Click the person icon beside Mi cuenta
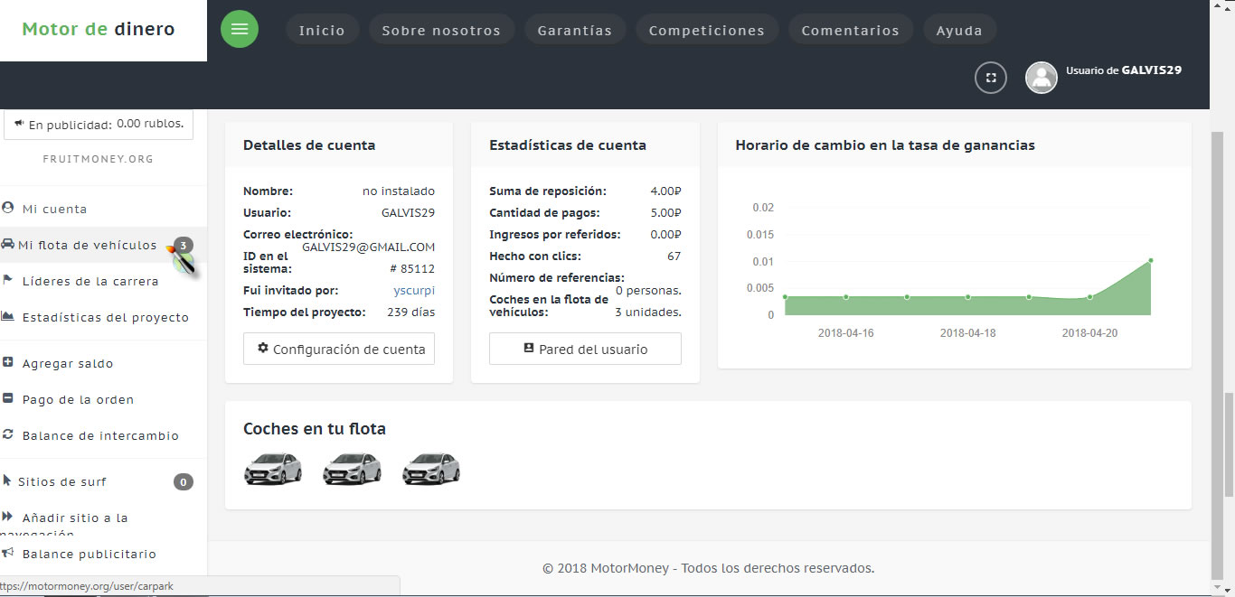 [8, 208]
